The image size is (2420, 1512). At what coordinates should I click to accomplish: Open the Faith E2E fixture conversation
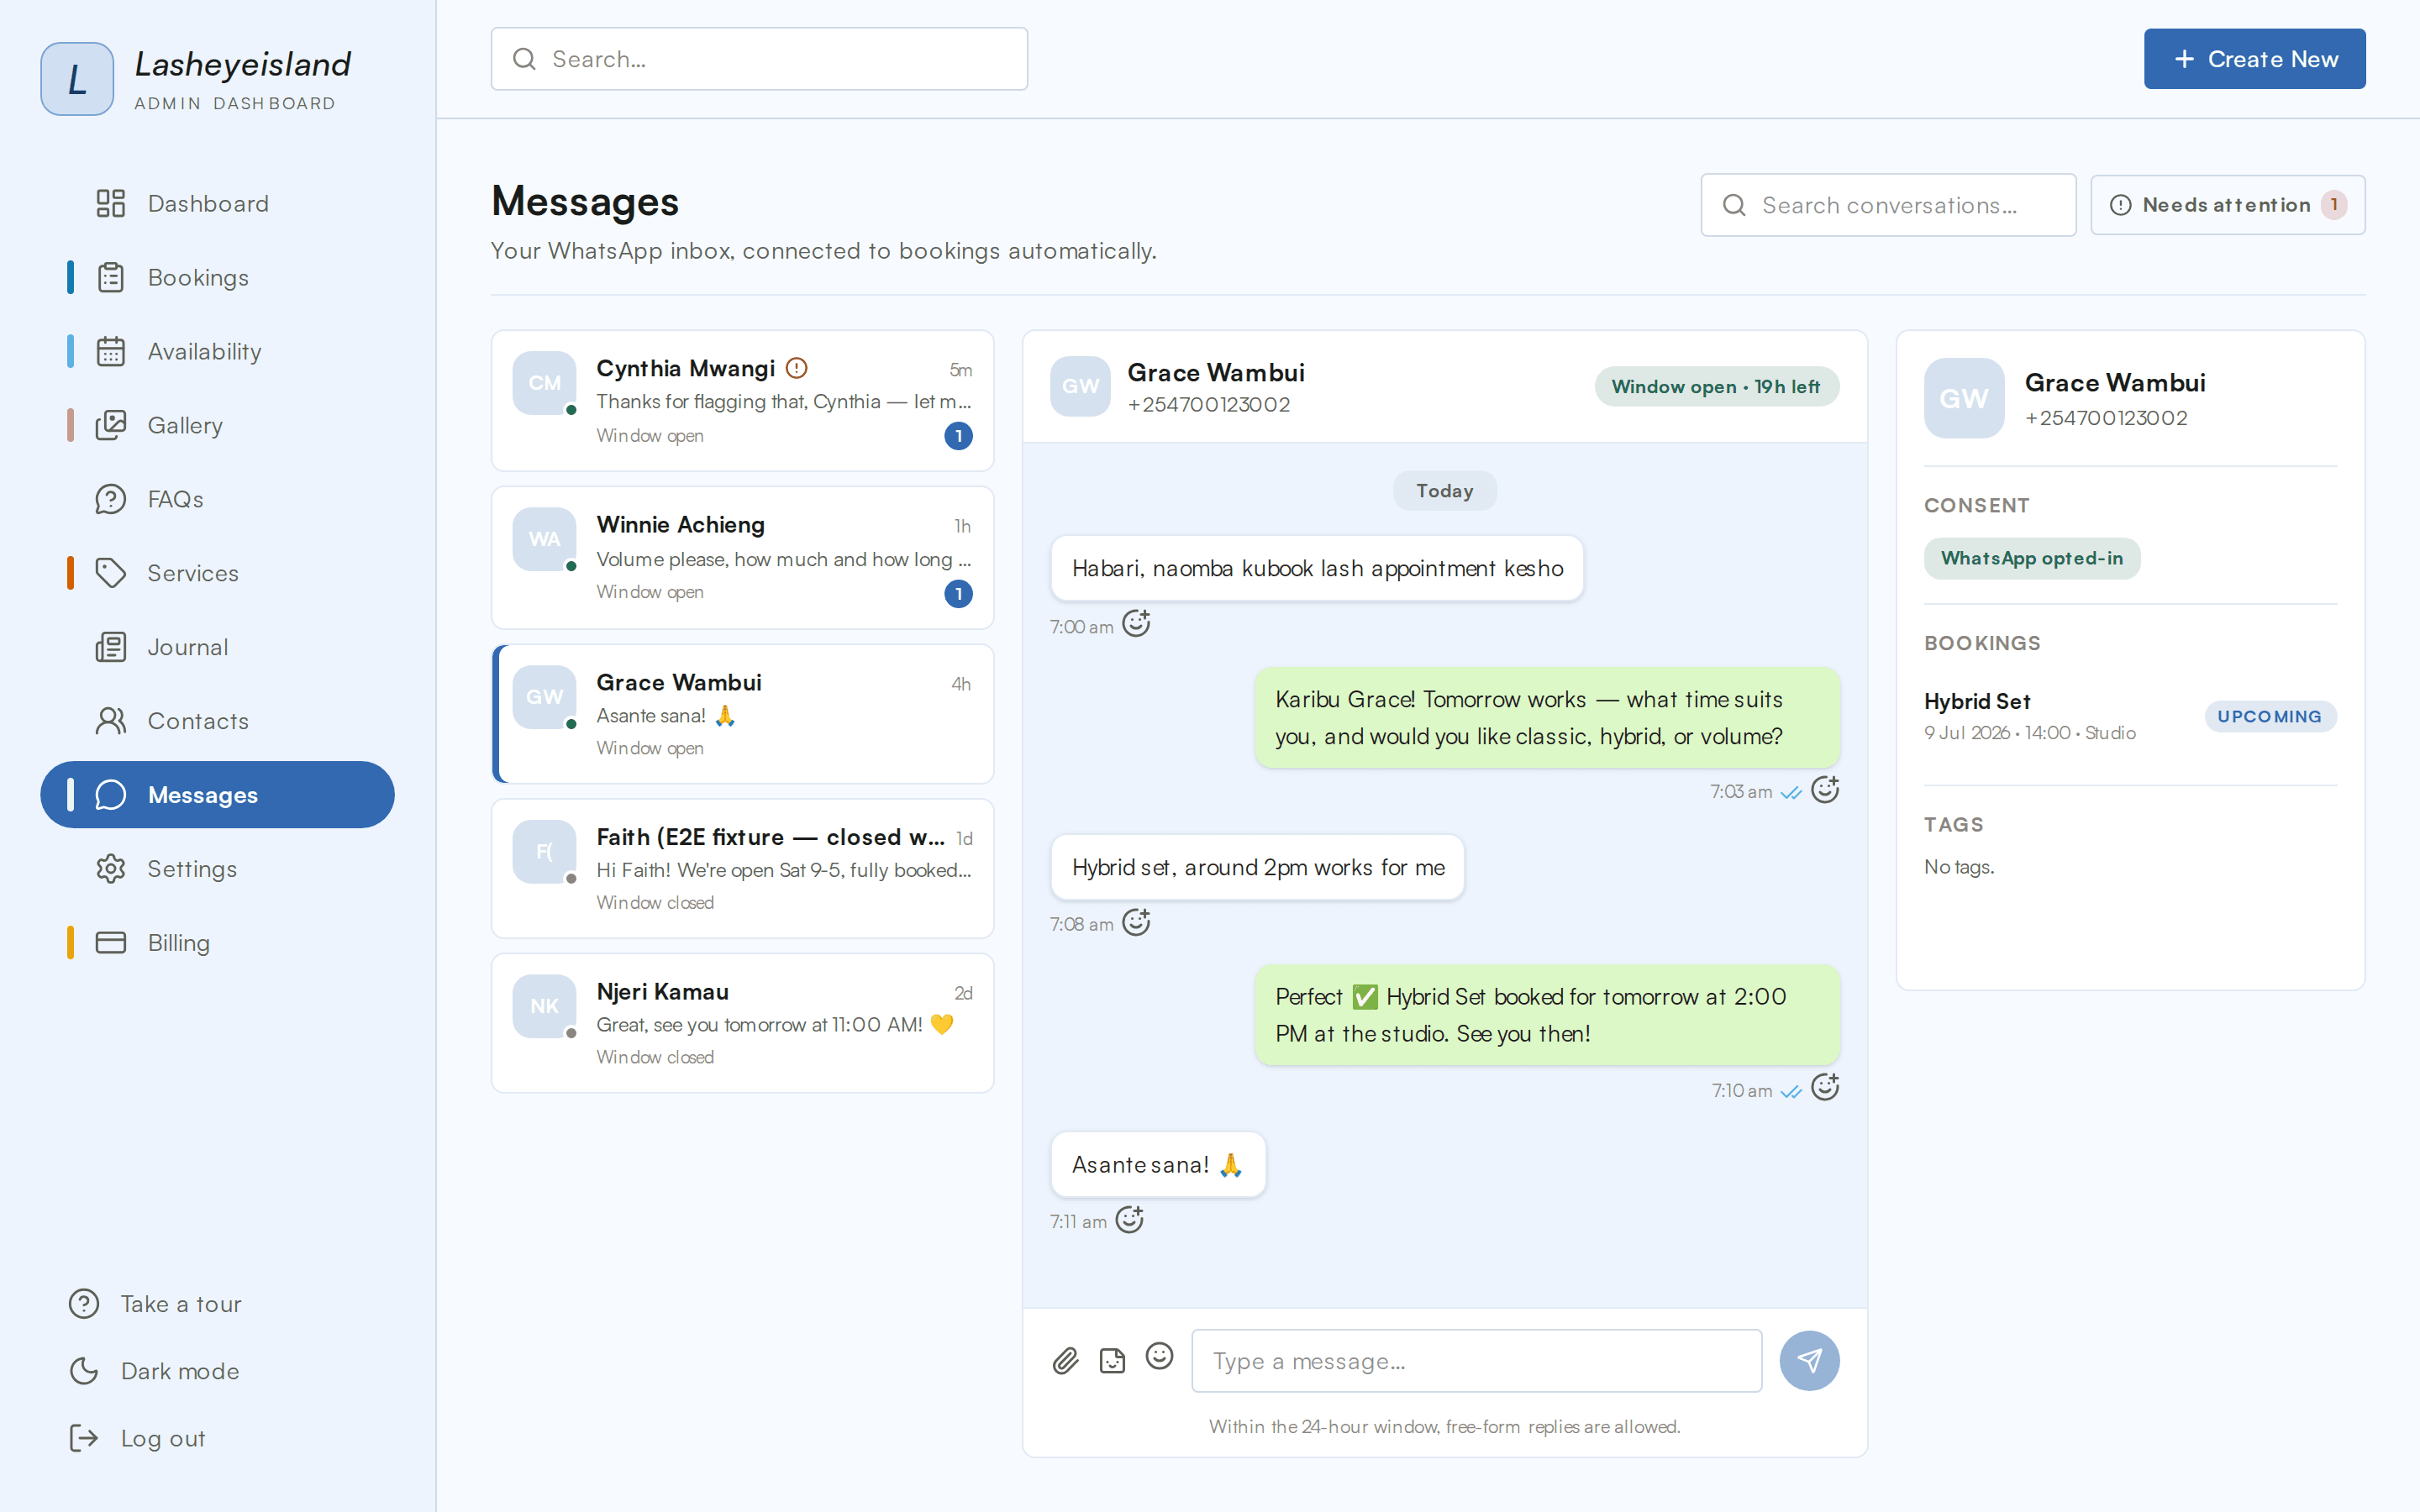pyautogui.click(x=742, y=868)
